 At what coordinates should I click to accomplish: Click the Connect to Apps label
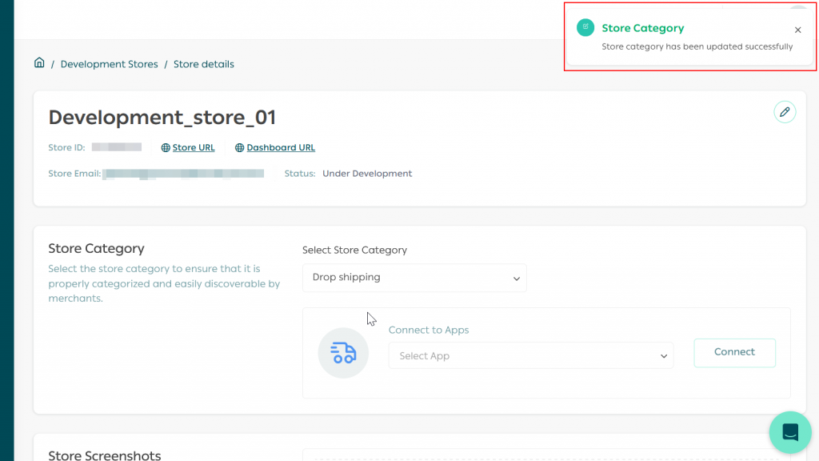[x=429, y=330]
